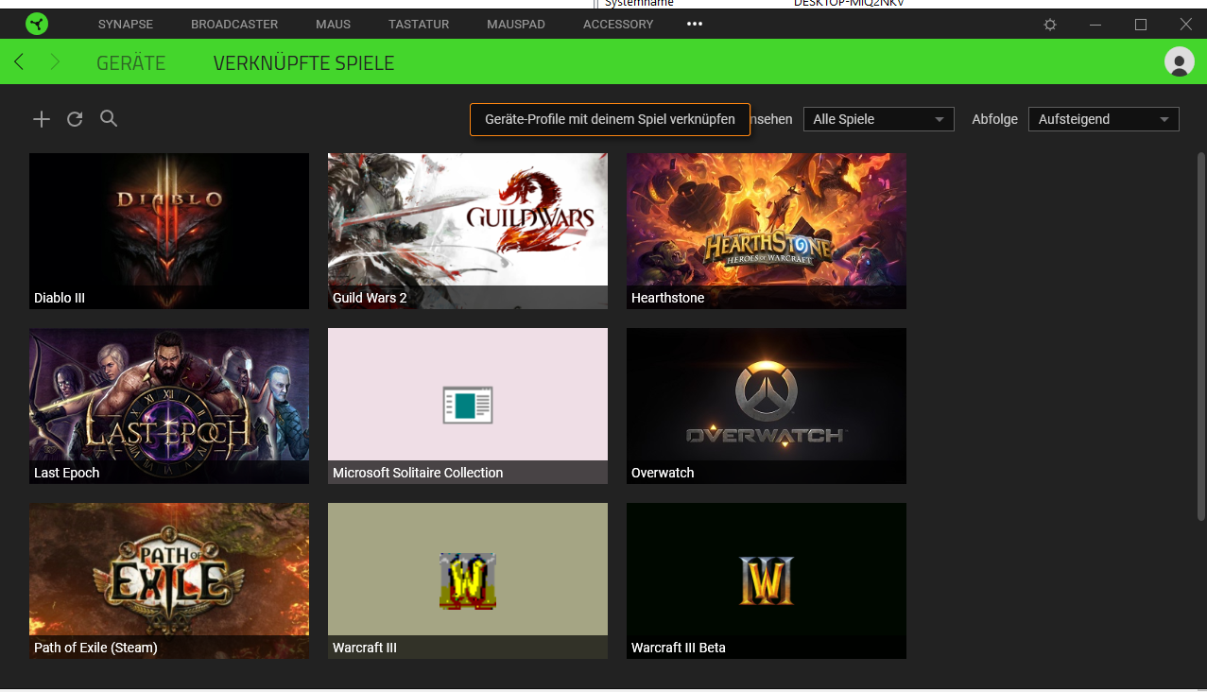
Task: Go back with the left arrow
Action: [x=19, y=62]
